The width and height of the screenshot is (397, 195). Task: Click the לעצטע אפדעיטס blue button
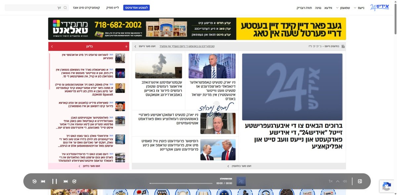pos(136,8)
